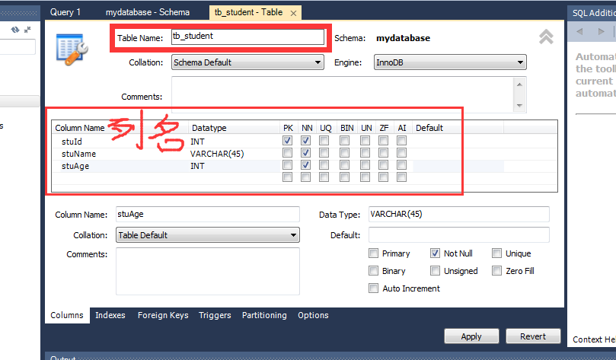
Task: Go forward in SQL Additions panel
Action: point(601,31)
